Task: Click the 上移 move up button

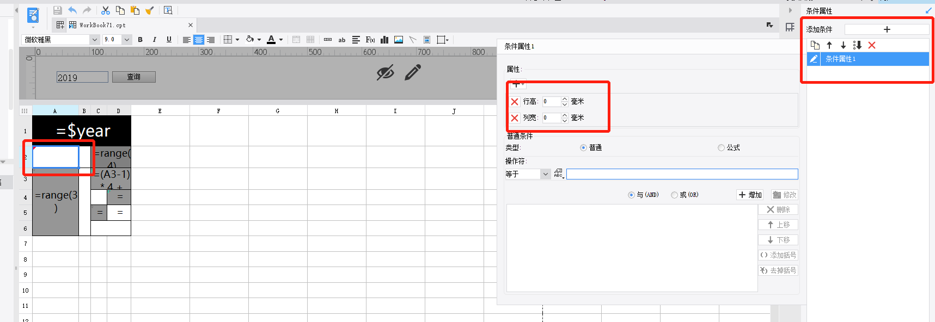Action: point(778,225)
